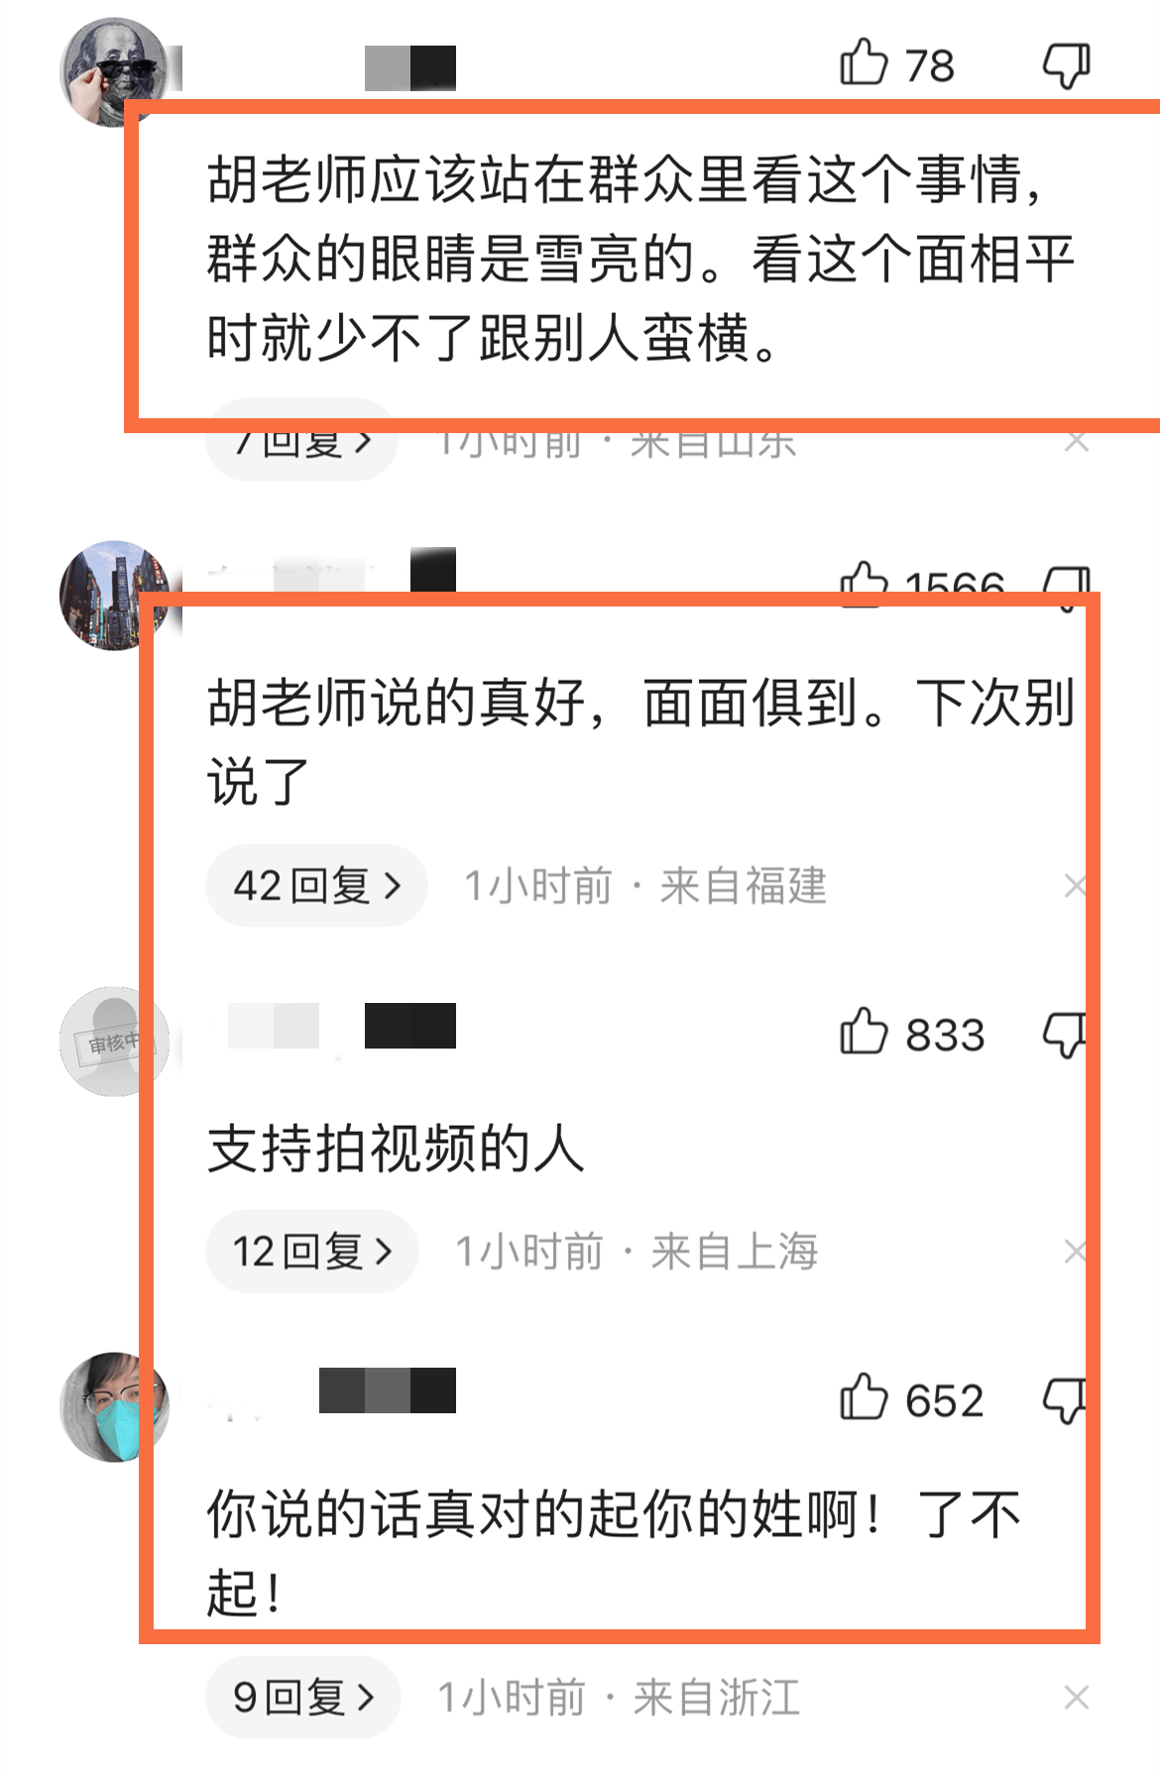Dislike the comment with 833 likes
Image resolution: width=1160 pixels, height=1774 pixels.
(x=1064, y=1035)
